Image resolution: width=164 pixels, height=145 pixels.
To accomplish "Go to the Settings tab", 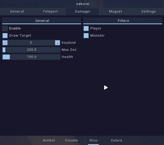I will coord(149,12).
